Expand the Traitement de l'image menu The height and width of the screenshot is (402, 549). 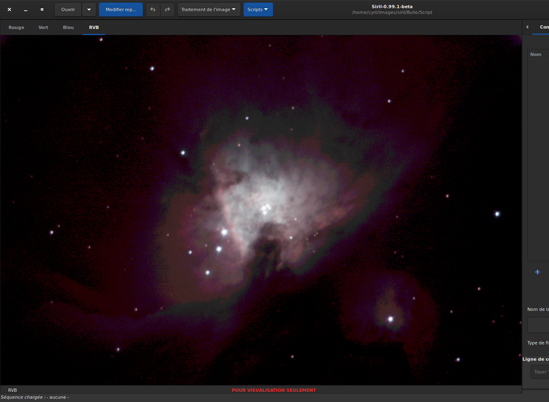(x=209, y=9)
